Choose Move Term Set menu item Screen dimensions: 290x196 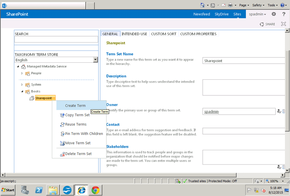(x=81, y=143)
